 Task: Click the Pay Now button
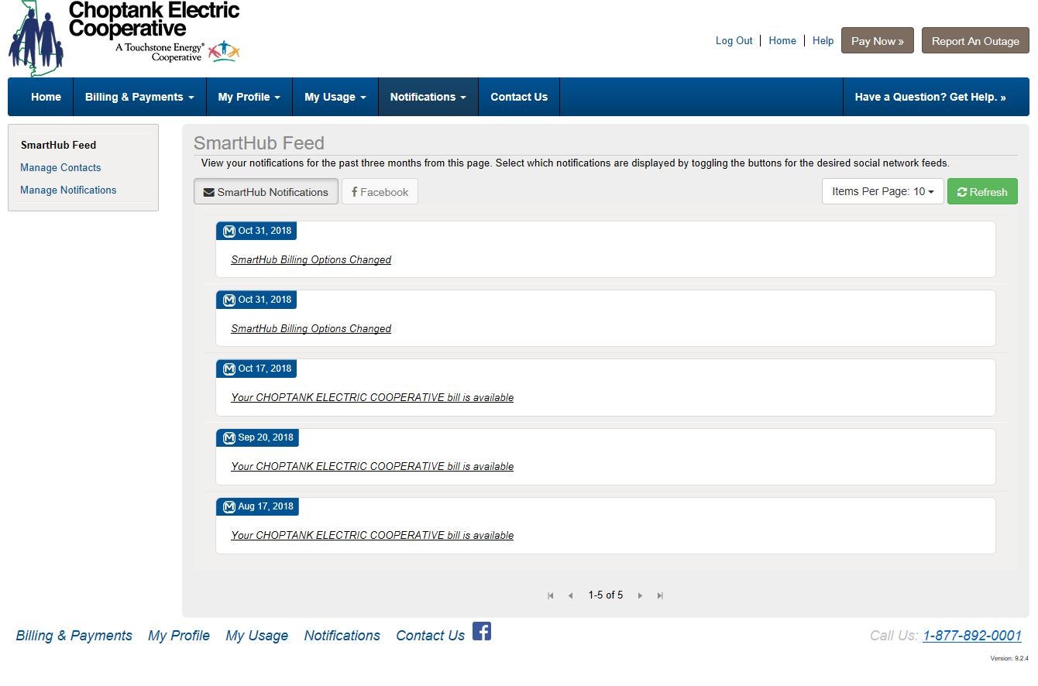[878, 41]
